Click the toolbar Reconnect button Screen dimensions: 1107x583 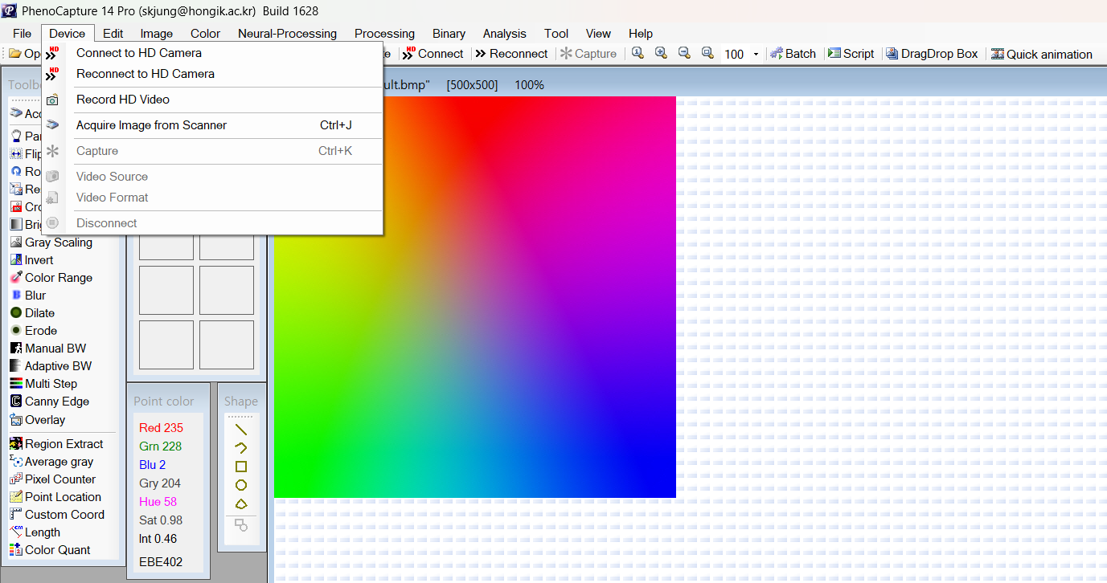tap(511, 54)
